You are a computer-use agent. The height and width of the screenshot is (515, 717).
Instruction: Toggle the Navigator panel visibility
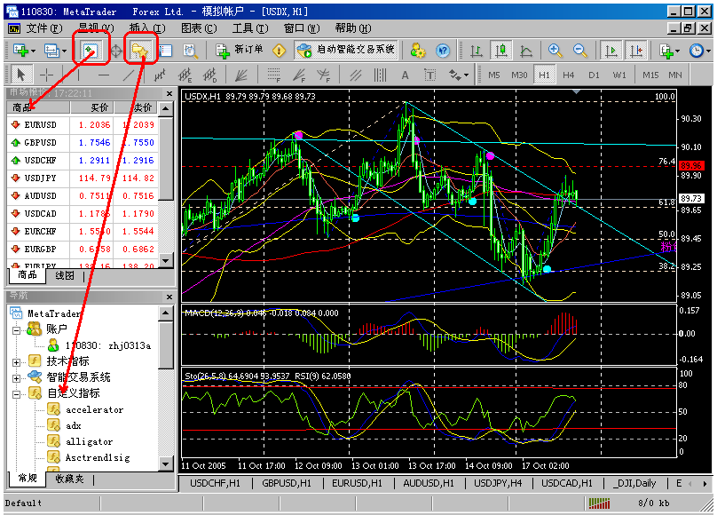click(140, 51)
